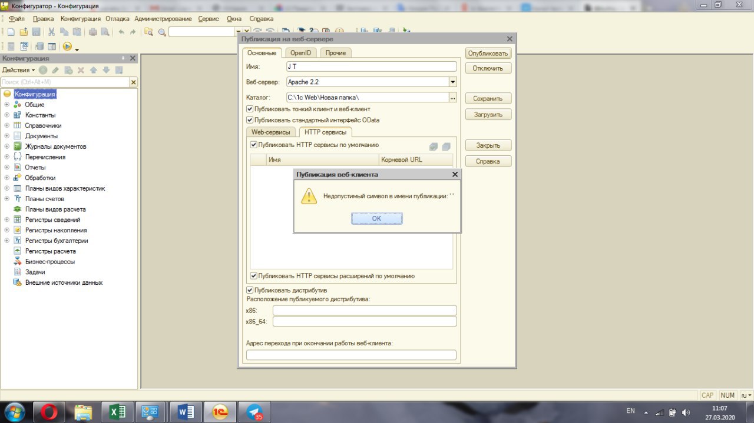Click the browse button for Каталог
The image size is (754, 423).
(x=452, y=98)
